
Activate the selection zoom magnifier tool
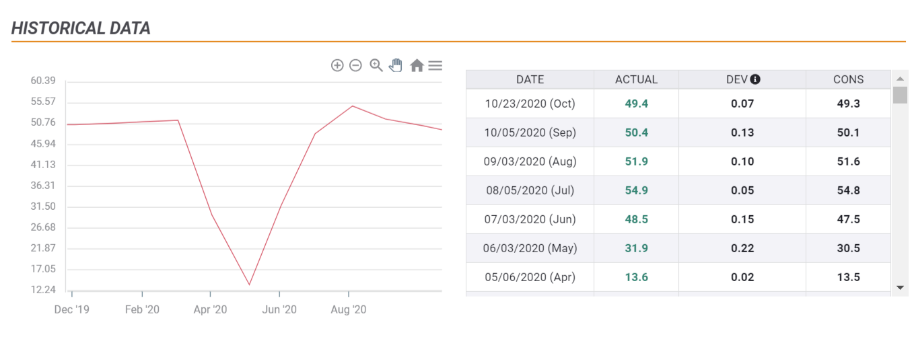coord(376,65)
